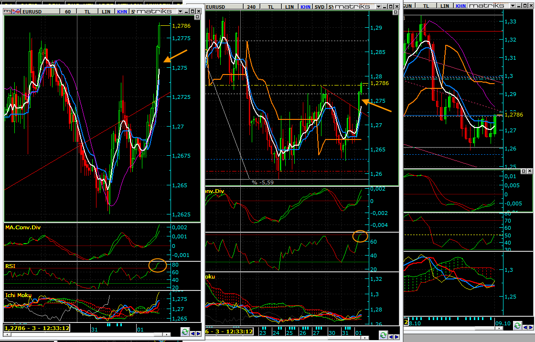Toggle LIN scale in the right chart

(x=444, y=5)
